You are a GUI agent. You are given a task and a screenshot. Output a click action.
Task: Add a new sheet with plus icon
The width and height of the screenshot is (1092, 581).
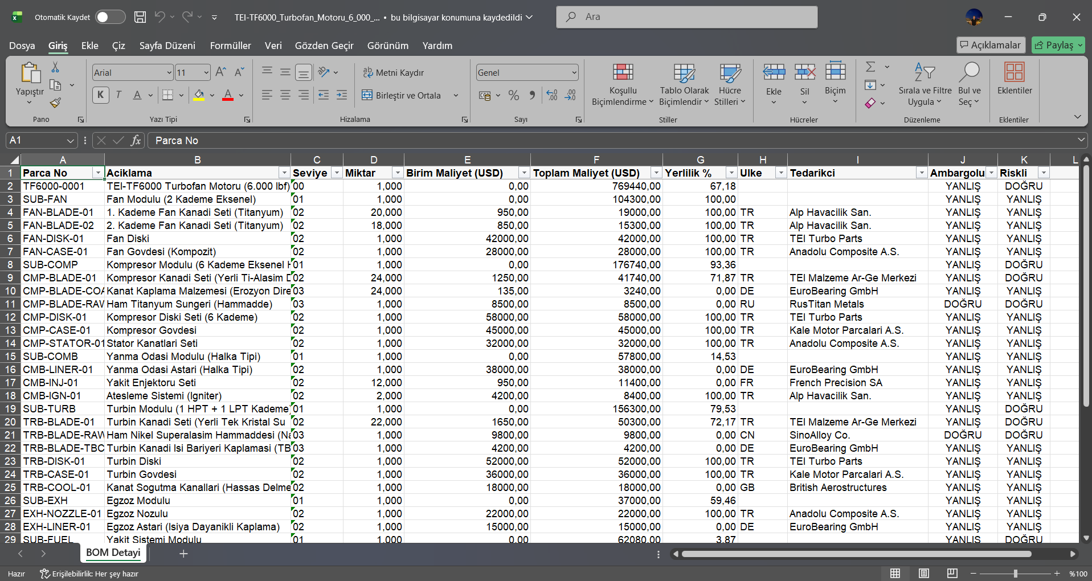pyautogui.click(x=183, y=554)
